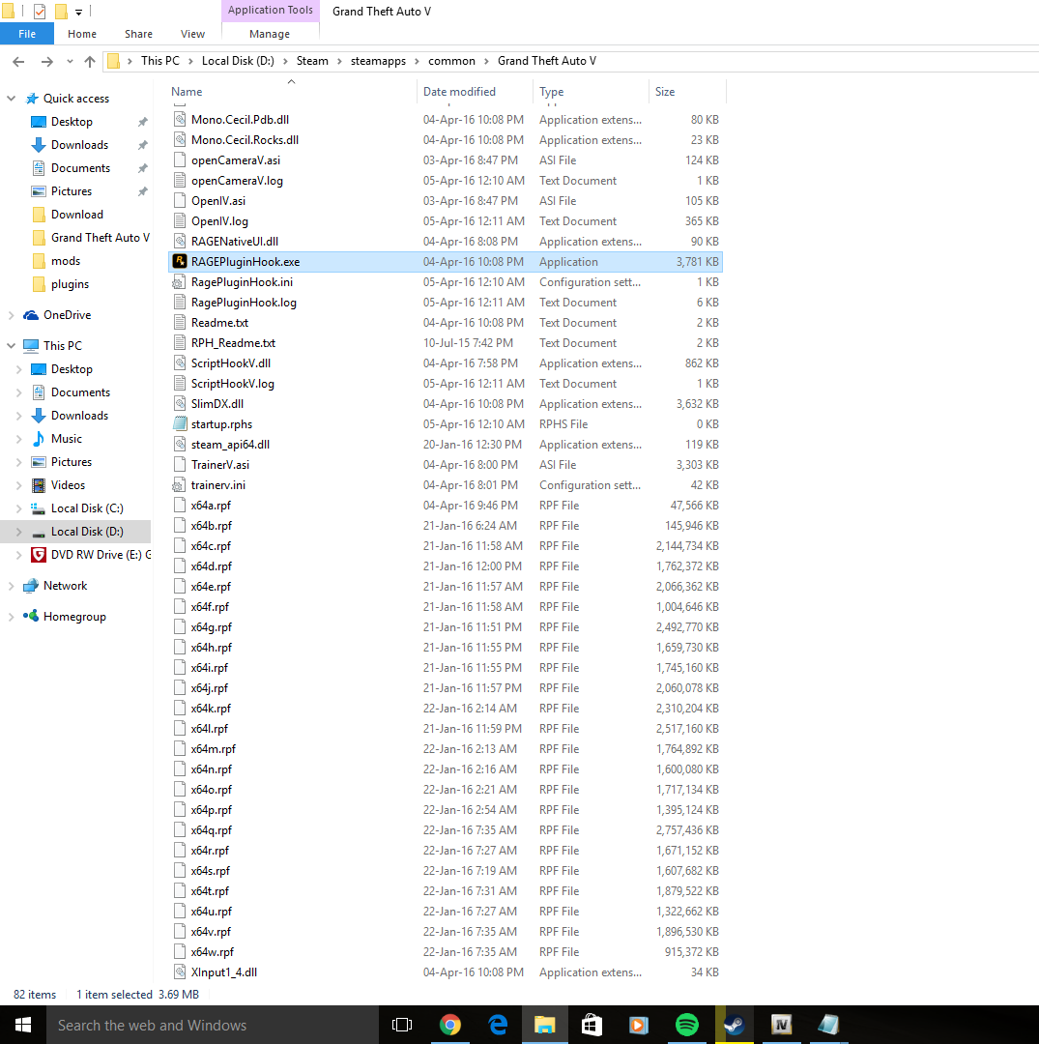Open the OpenIV icon in the taskbar
Viewport: 1039px width, 1044px height.
tap(781, 1025)
